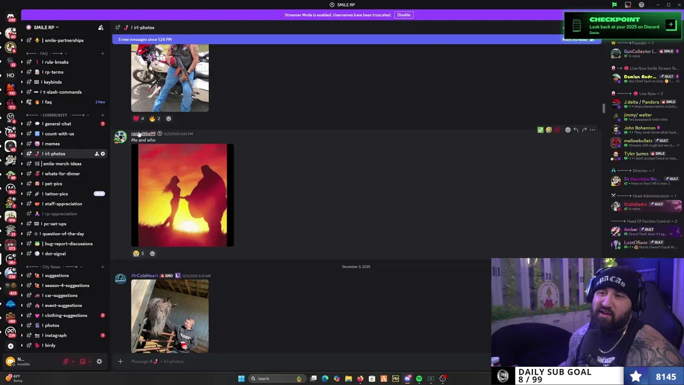Open the instagraph channel
684x385 pixels.
click(65, 336)
